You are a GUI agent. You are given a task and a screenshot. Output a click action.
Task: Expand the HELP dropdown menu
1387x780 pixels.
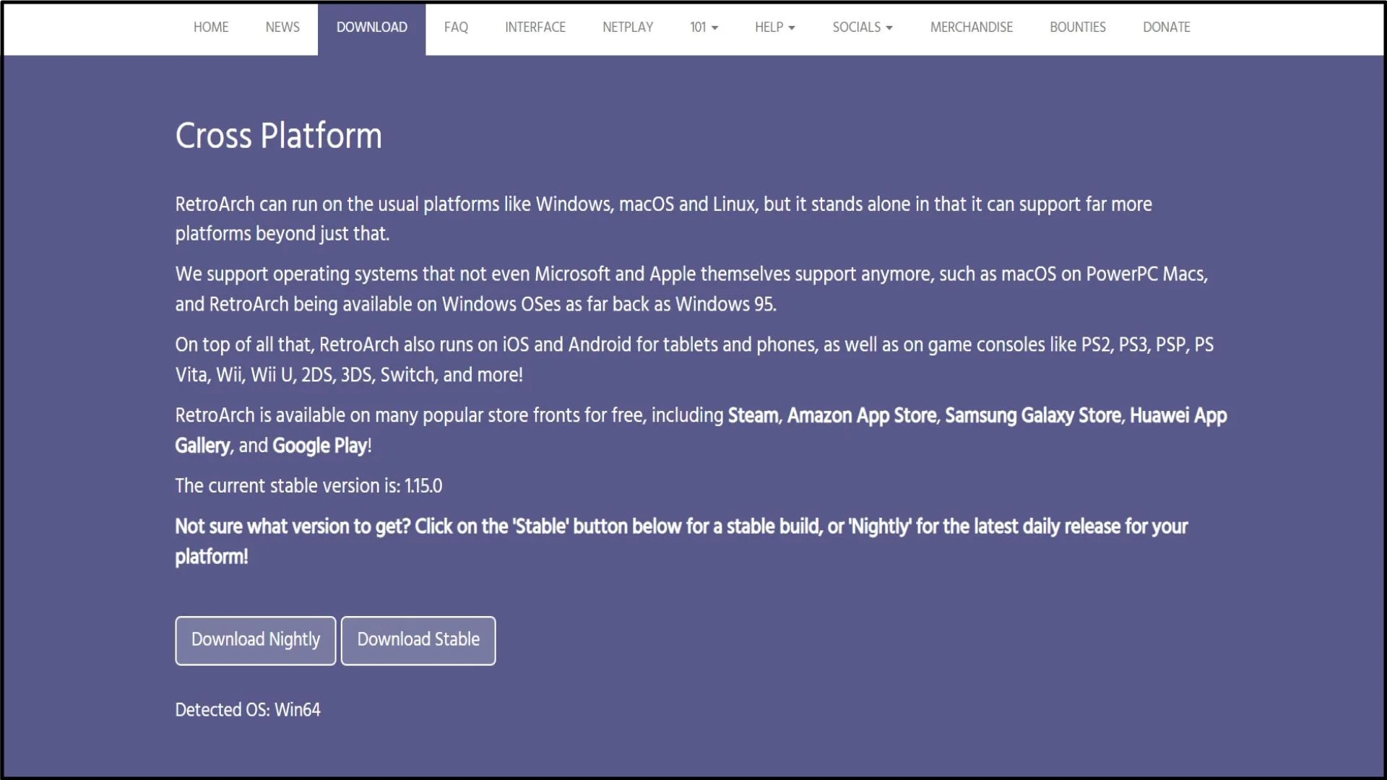[775, 27]
